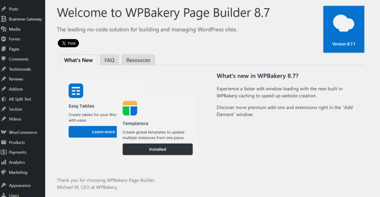
Task: Click the What's new in WPBakery 8.7? heading
Action: [x=258, y=76]
